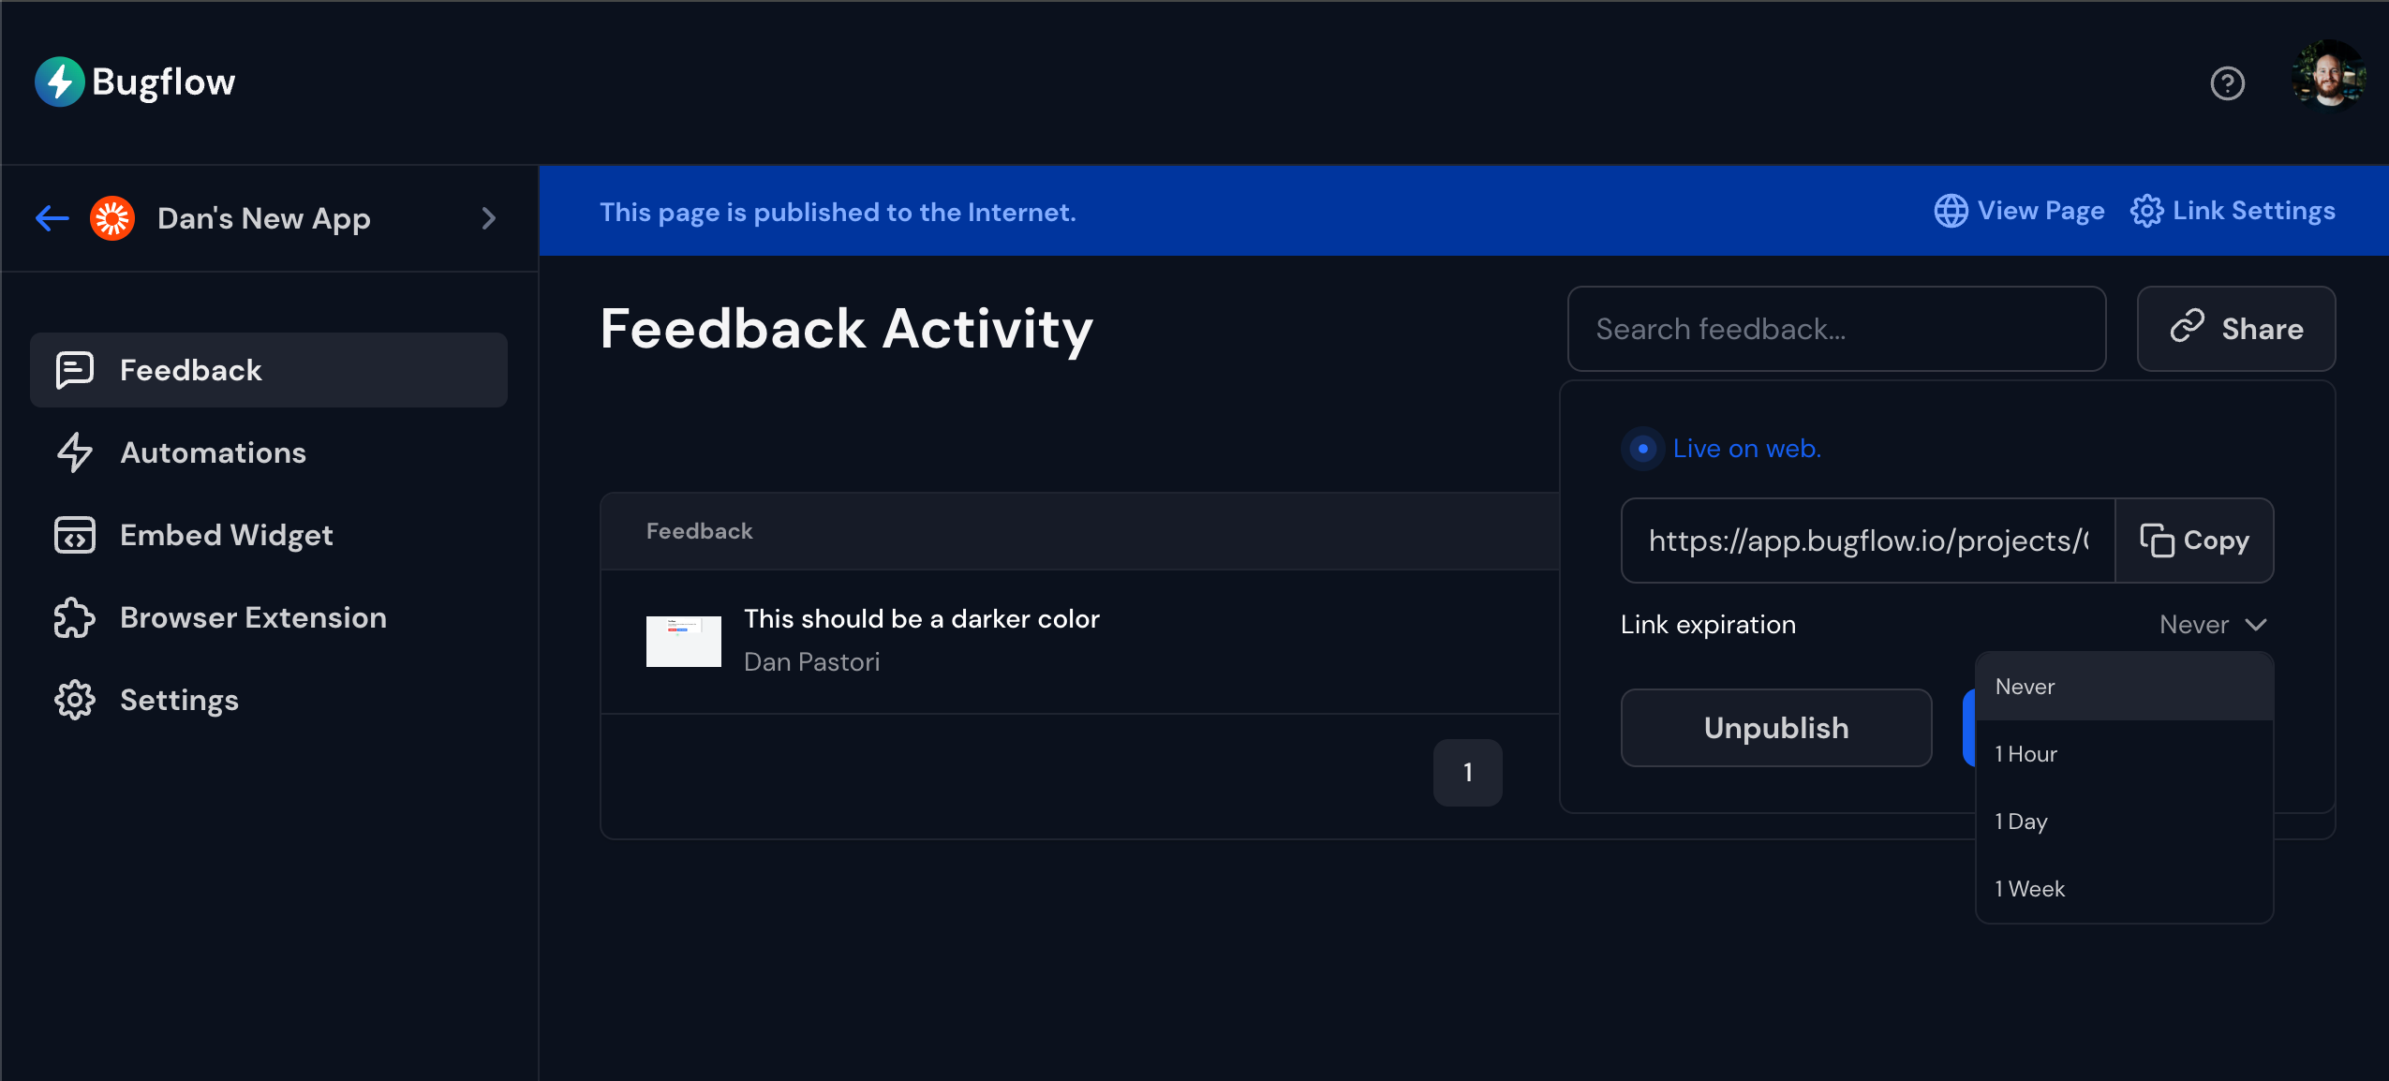Open the Link expiration Never dropdown
This screenshot has height=1081, width=2389.
click(x=2212, y=625)
